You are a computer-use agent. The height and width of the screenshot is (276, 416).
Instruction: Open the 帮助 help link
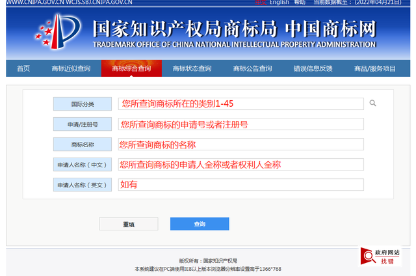300,3
